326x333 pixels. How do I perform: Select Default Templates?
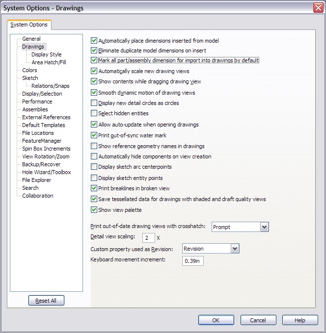tap(44, 125)
